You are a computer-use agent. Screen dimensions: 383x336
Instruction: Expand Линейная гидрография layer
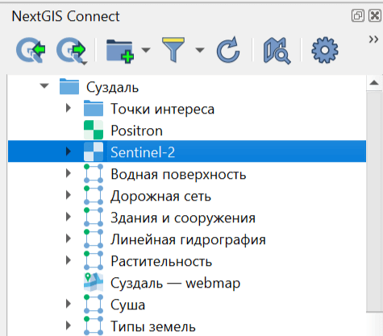click(69, 239)
